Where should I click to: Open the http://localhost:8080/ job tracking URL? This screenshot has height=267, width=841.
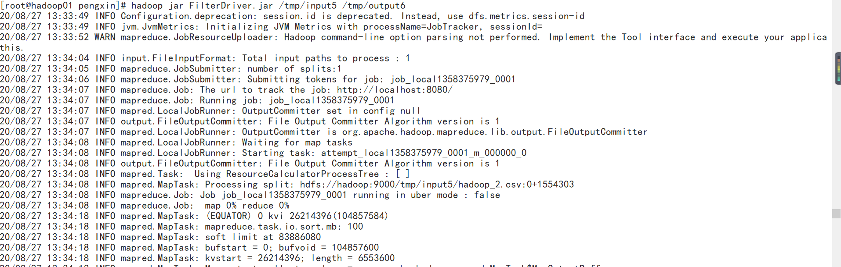(394, 90)
